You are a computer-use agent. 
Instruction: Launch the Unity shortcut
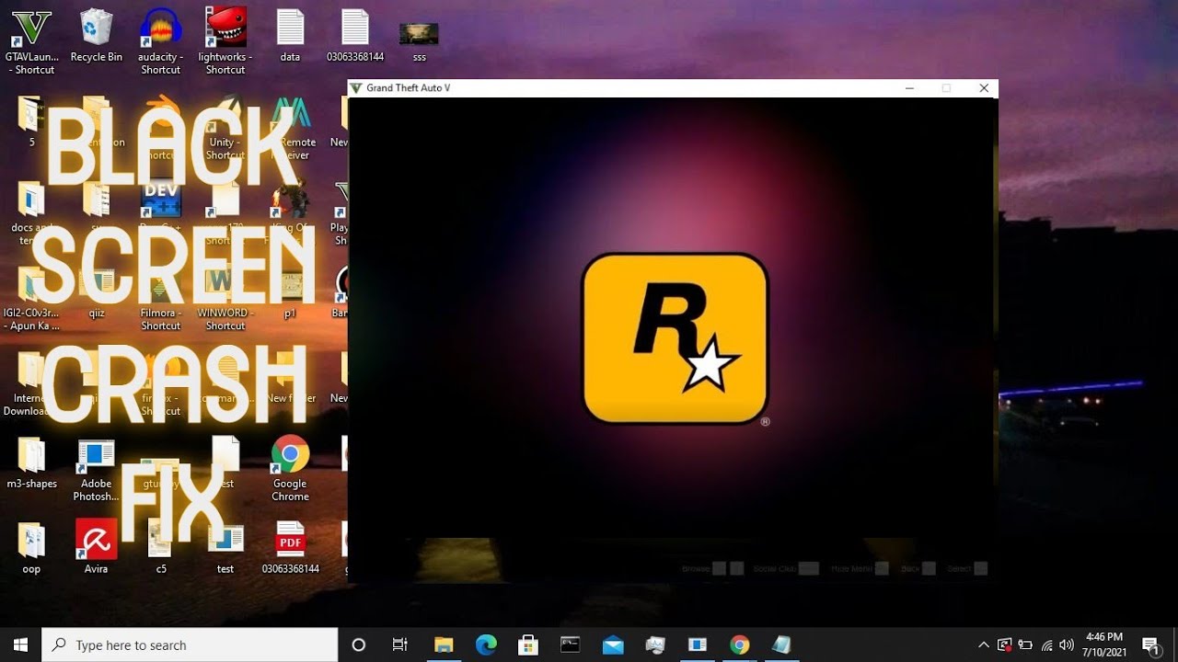(225, 129)
